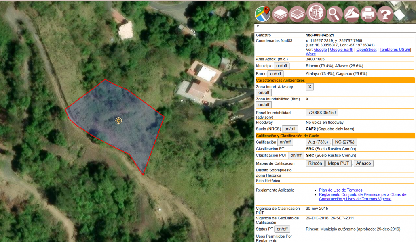Click the target marker on the parcel

tap(118, 121)
